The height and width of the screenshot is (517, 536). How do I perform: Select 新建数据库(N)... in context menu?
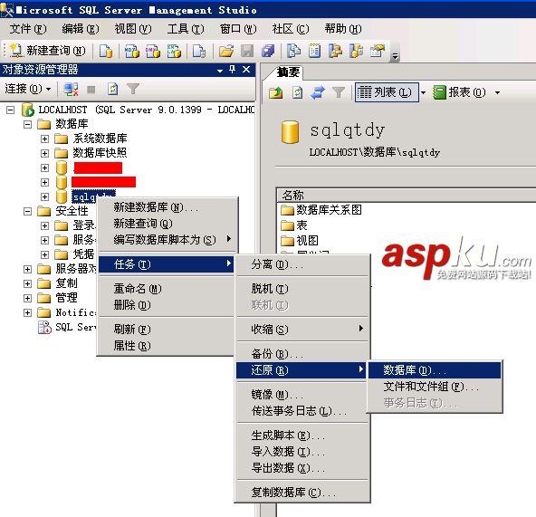(167, 207)
